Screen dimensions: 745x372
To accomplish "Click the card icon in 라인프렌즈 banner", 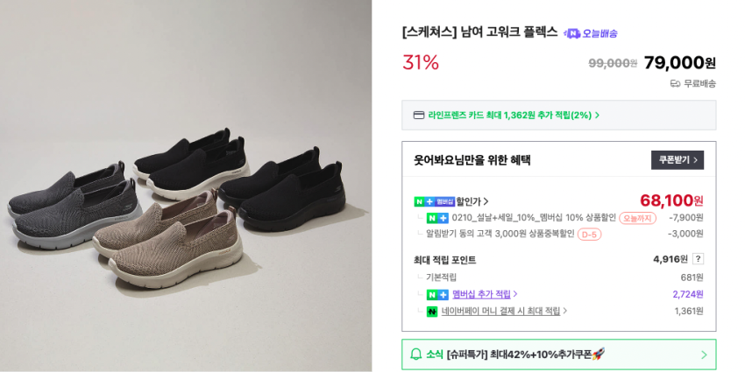I will [419, 115].
